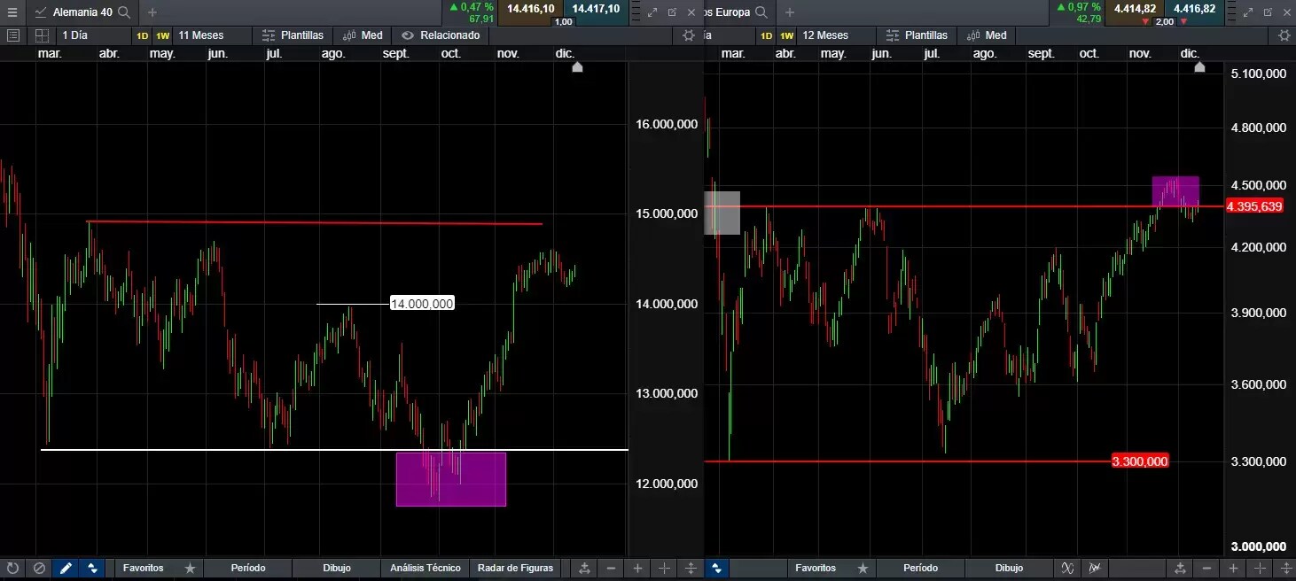Screen dimensions: 1296x581
Task: Select the purple rectangle on Europa chart
Action: pyautogui.click(x=1175, y=191)
